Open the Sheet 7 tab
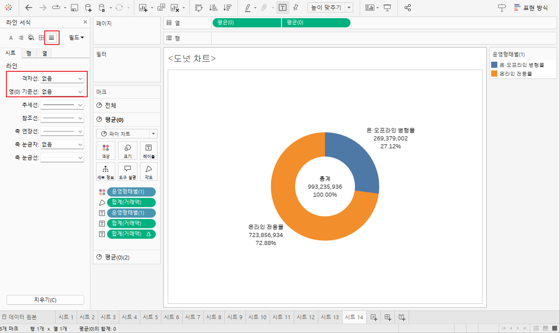Image resolution: width=560 pixels, height=333 pixels. 193,317
